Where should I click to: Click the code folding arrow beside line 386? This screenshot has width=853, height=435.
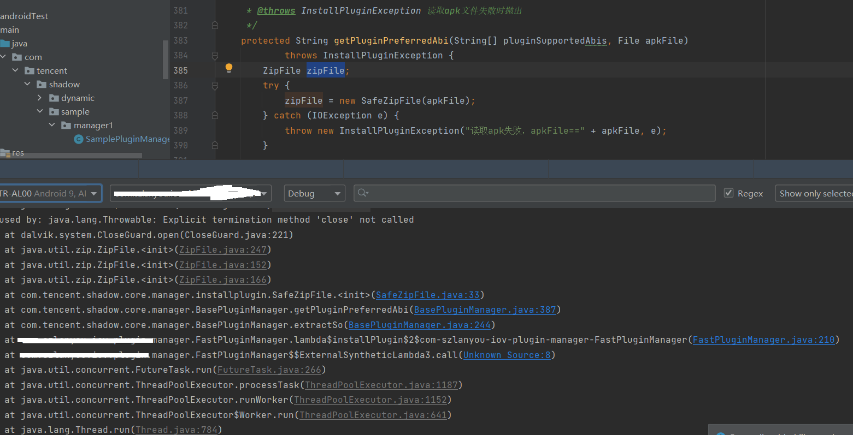pos(214,85)
